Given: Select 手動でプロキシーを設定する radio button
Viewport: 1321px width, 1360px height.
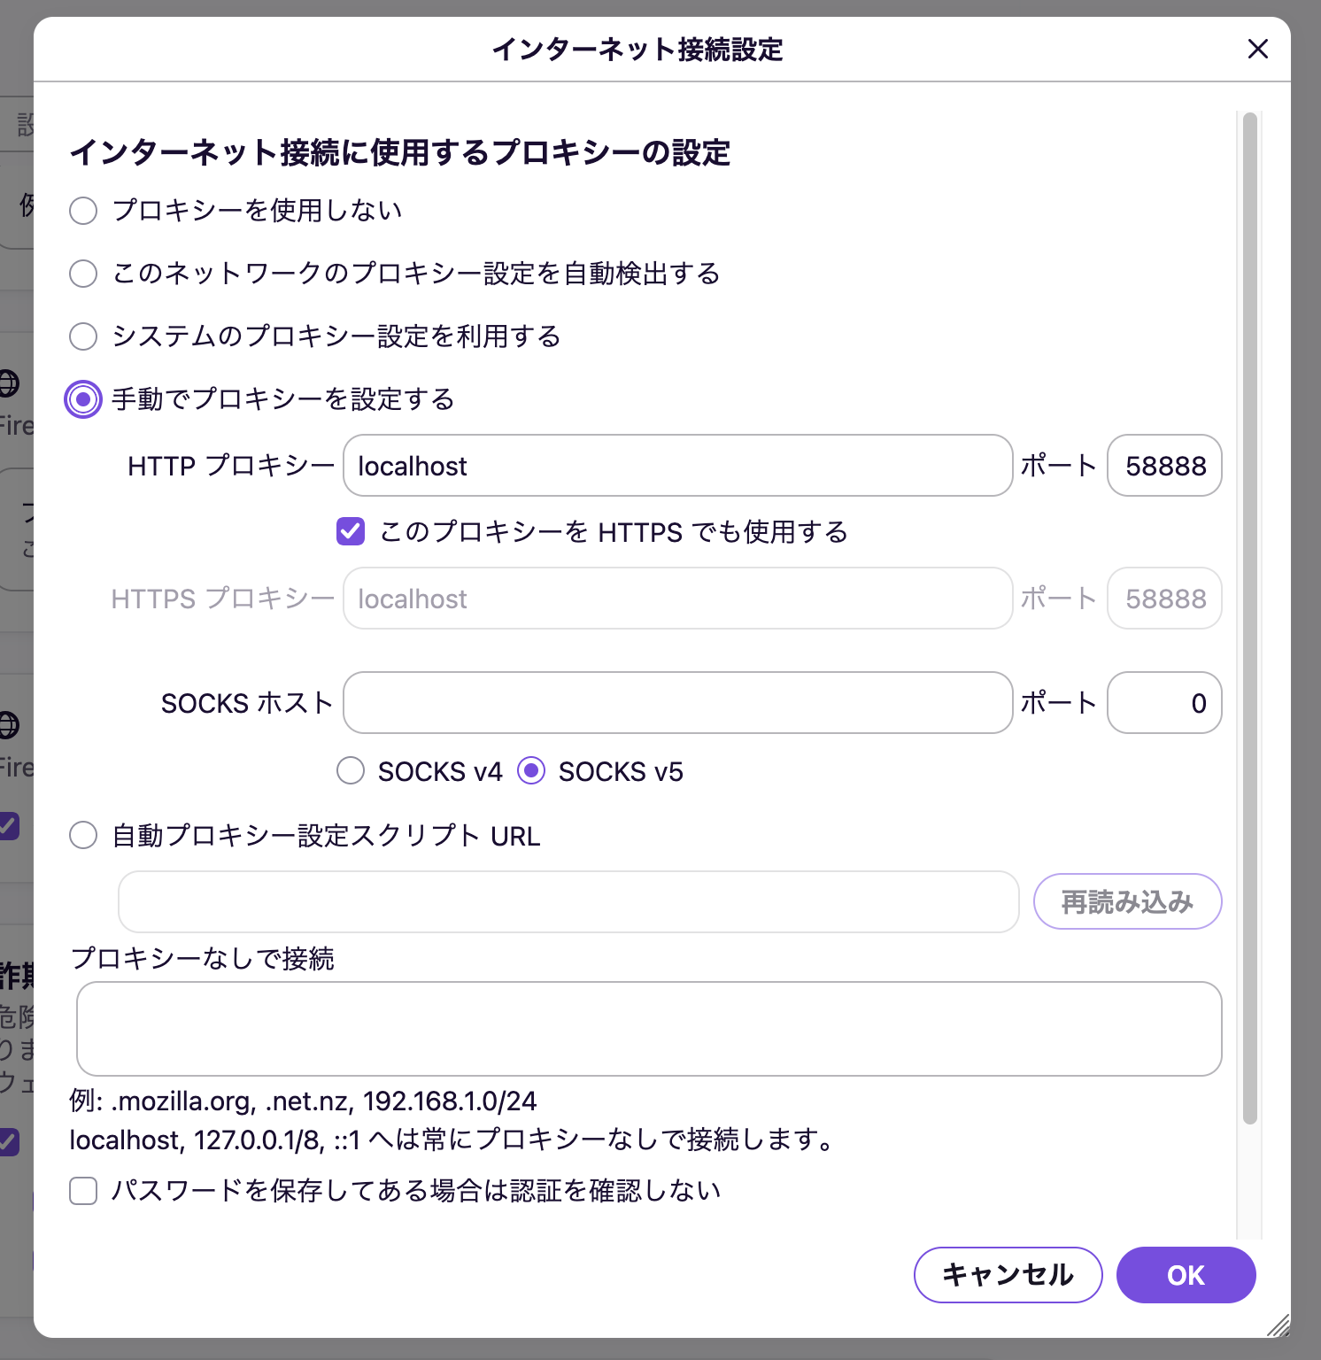Looking at the screenshot, I should (x=83, y=399).
